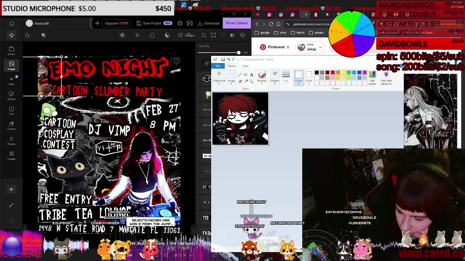
Task: Adjust the Opacity slider handle
Action: 239,53
